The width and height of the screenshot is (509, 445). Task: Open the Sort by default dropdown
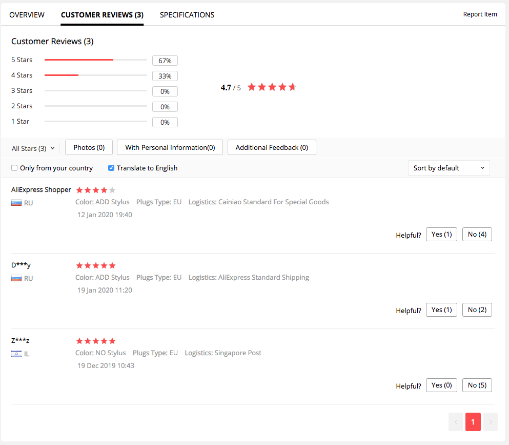(x=449, y=168)
